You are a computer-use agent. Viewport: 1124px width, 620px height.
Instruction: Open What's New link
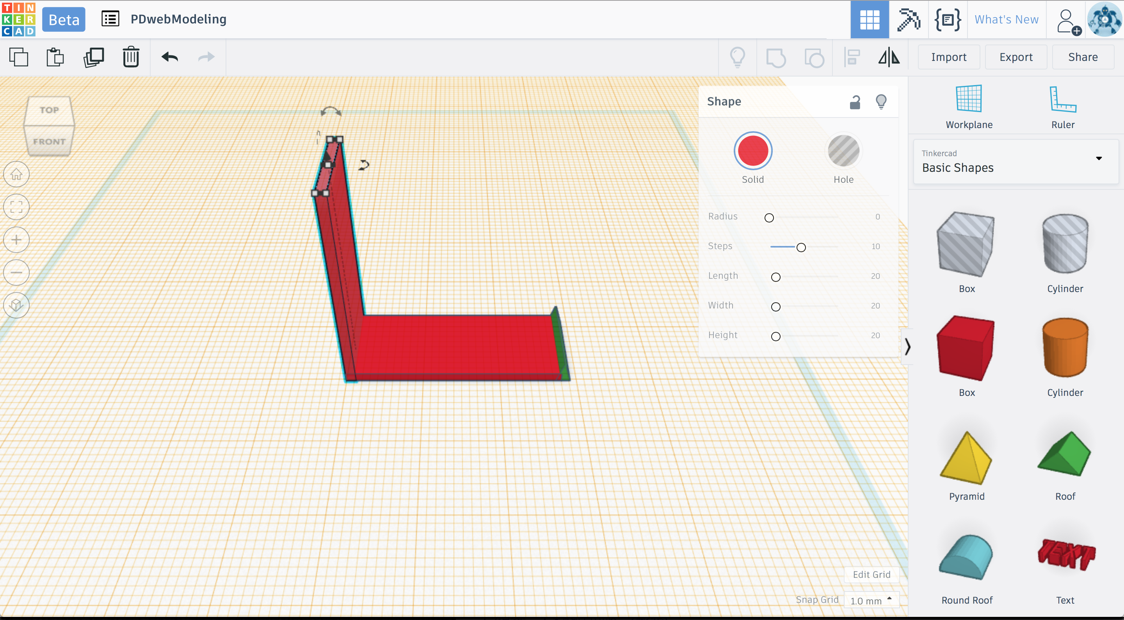[x=1006, y=20]
